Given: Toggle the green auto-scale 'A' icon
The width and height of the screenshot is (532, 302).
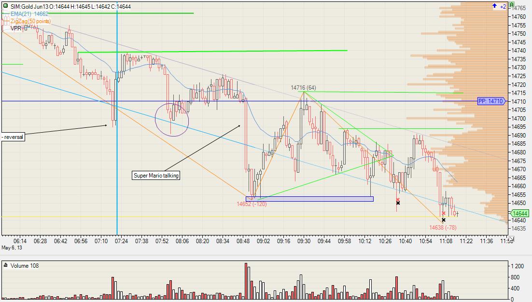Looking at the screenshot, I should [511, 5].
